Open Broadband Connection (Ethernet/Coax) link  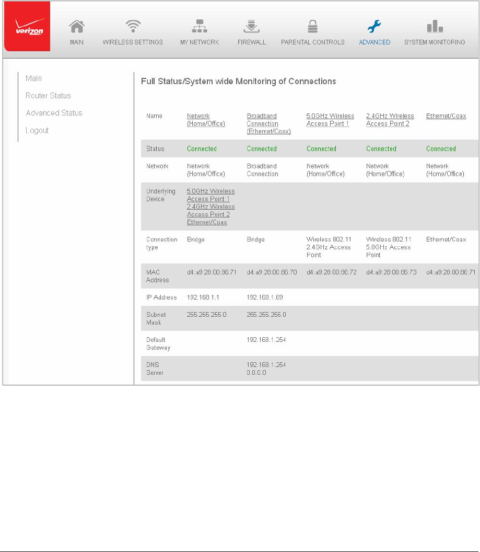(x=268, y=124)
